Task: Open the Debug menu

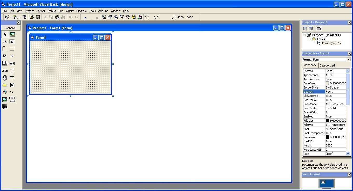Action: (x=52, y=11)
